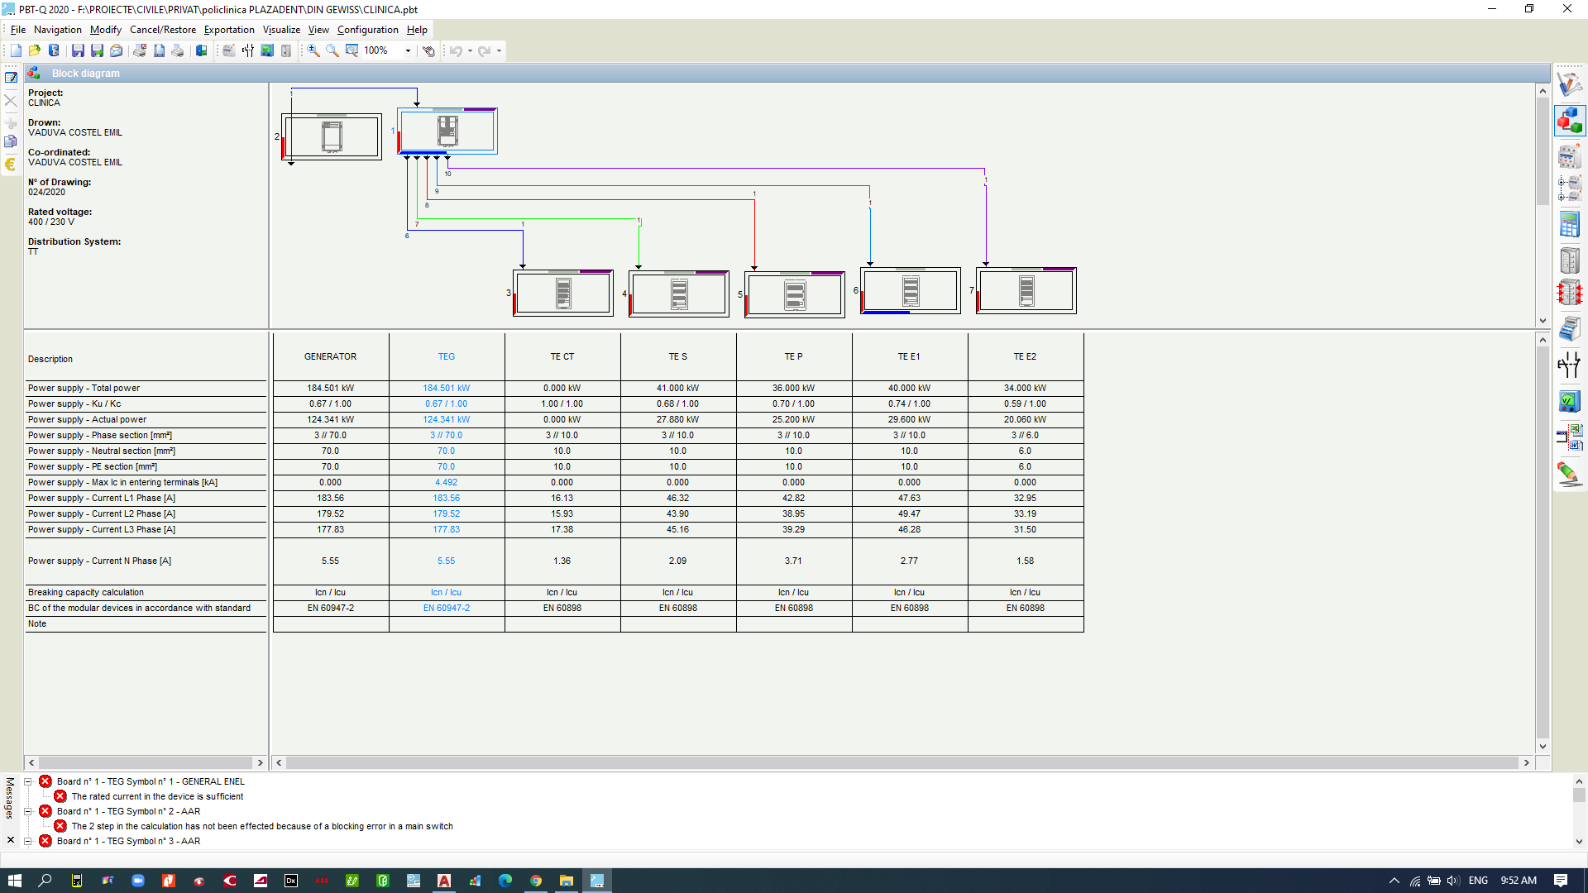Click the Save floppy disk icon
1588x893 pixels.
[x=78, y=50]
